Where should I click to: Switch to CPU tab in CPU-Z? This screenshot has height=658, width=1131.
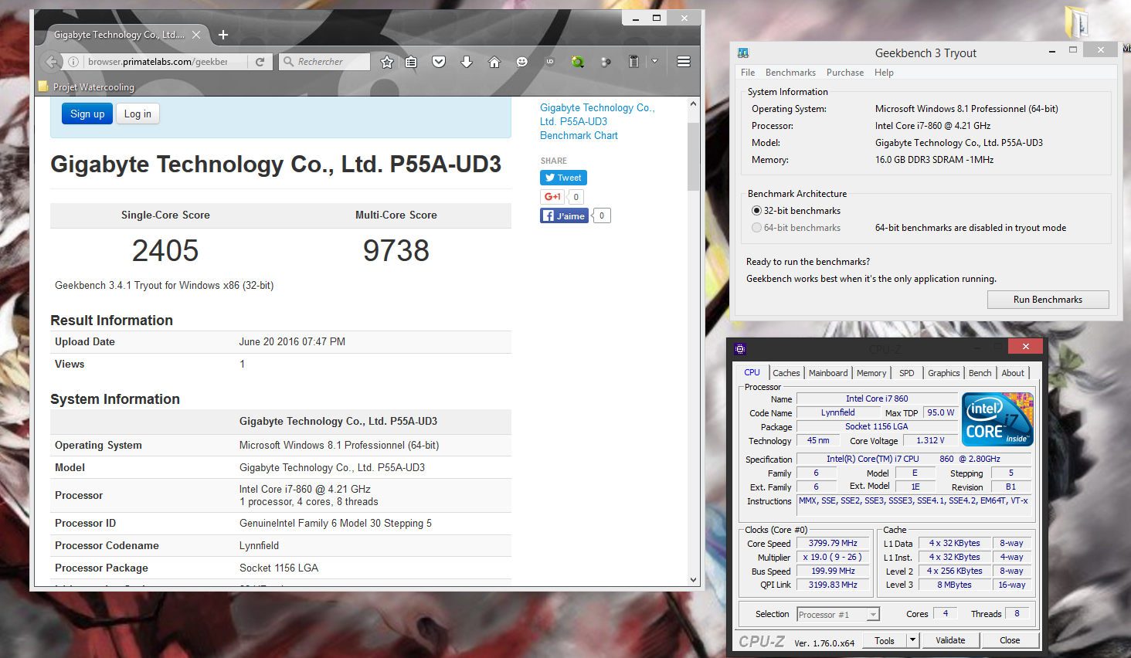752,372
